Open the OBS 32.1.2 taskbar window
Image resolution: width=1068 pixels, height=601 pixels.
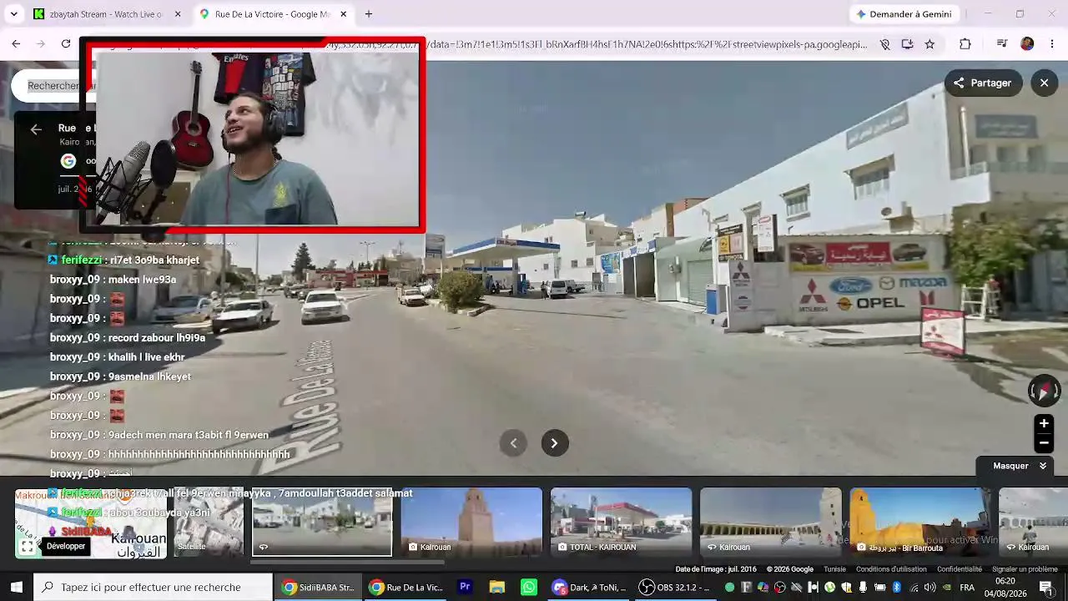coord(674,588)
